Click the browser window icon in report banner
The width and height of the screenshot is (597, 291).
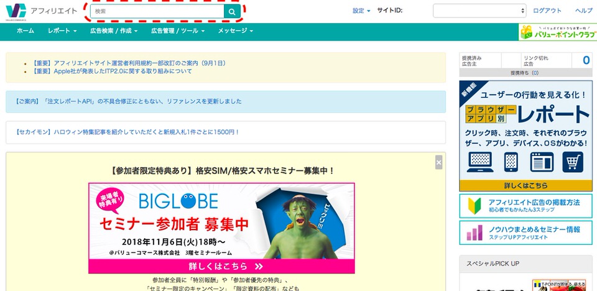point(542,162)
